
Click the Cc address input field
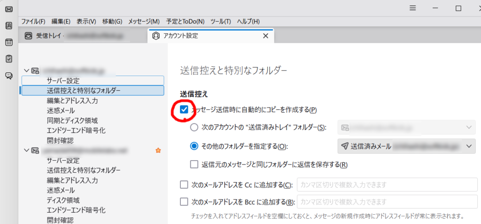387,185
